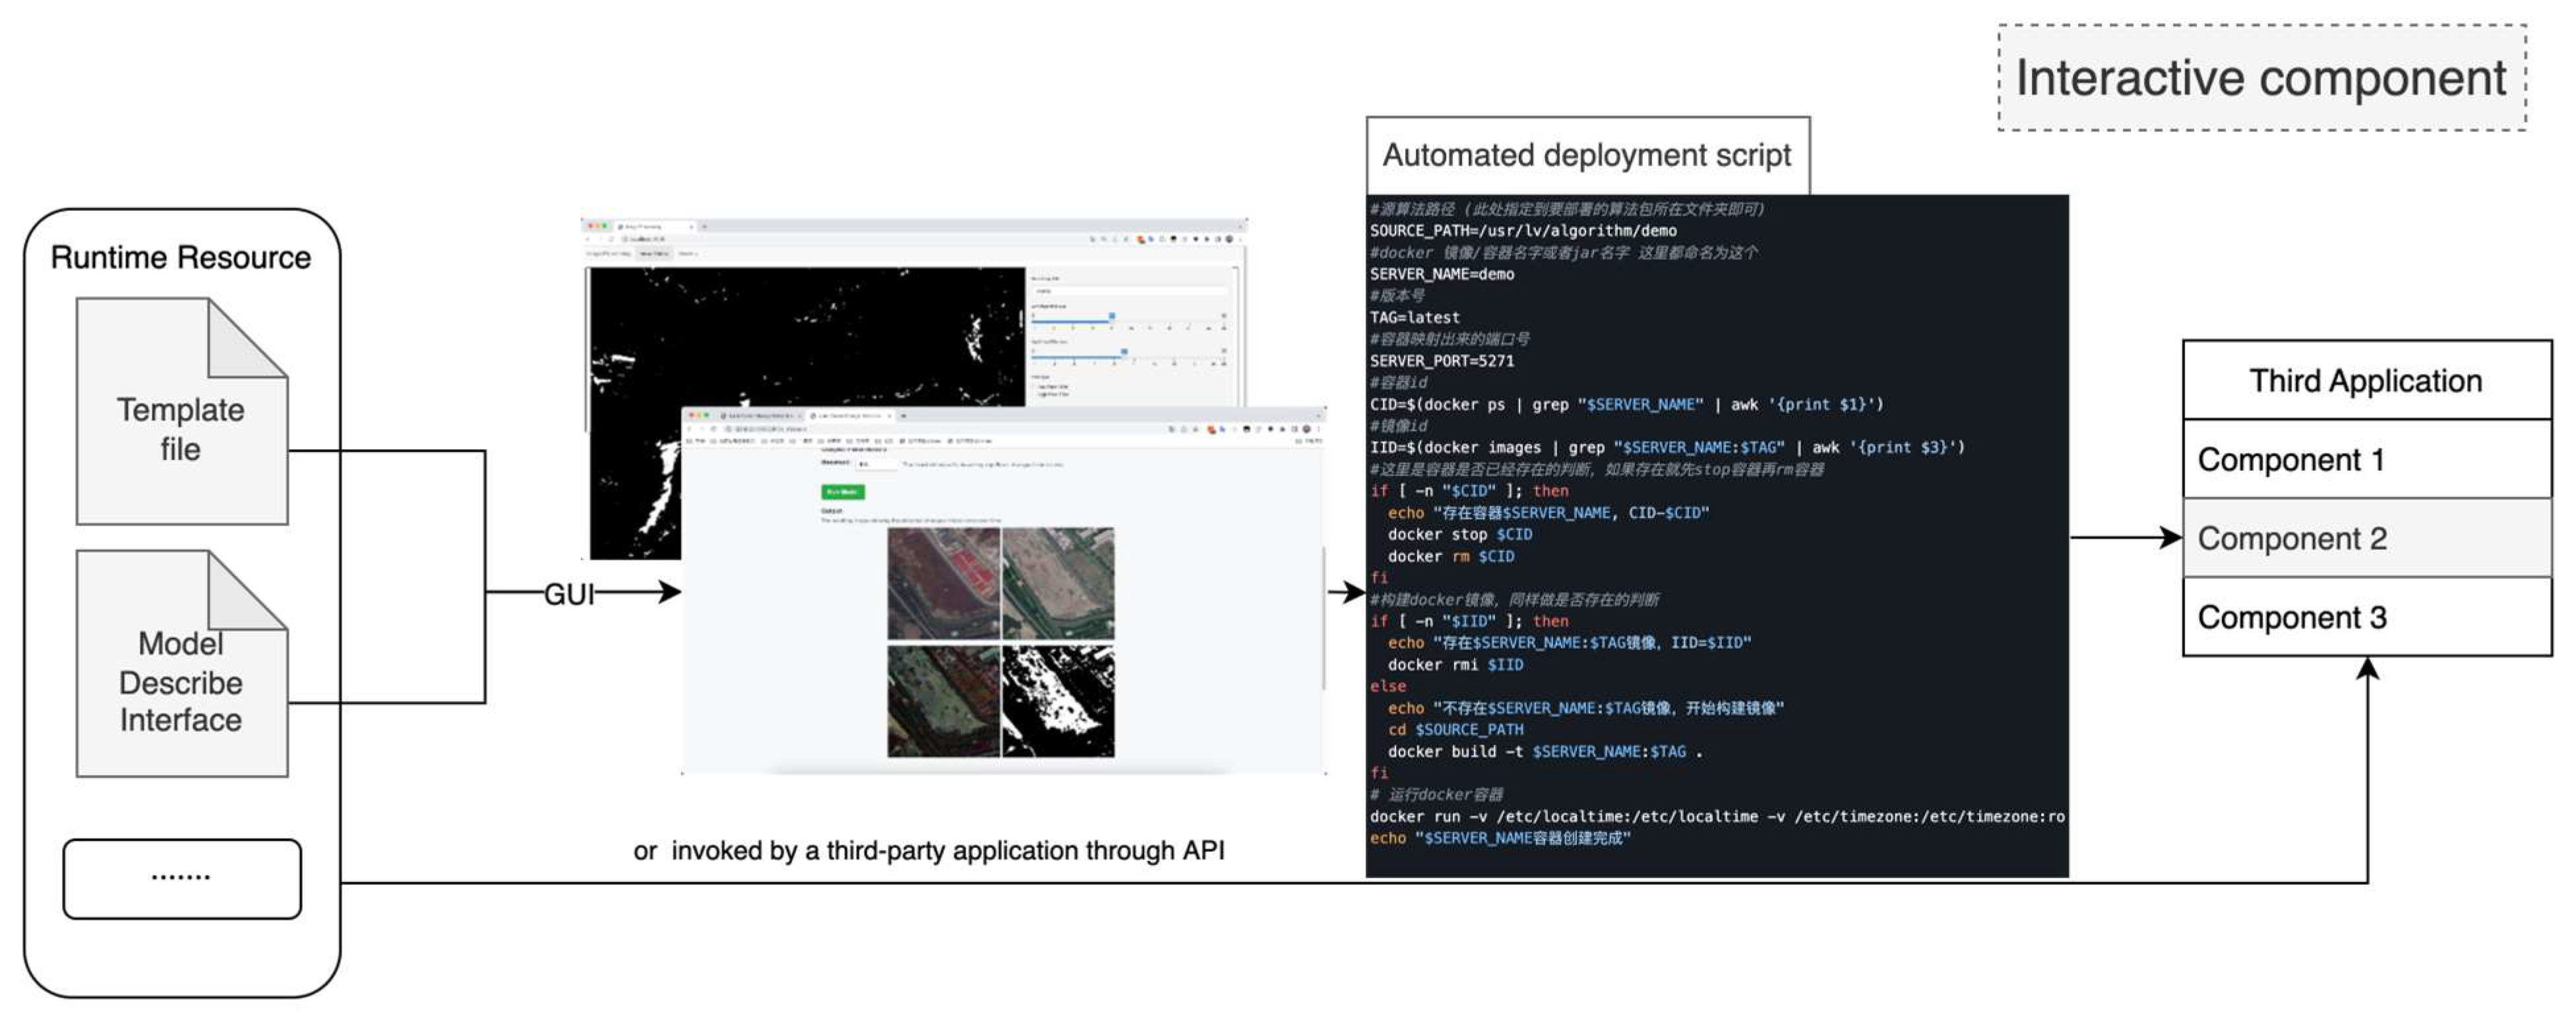Viewport: 2576px width, 1014px height.
Task: Open the black-and-white change mask thumbnail
Action: [1058, 701]
